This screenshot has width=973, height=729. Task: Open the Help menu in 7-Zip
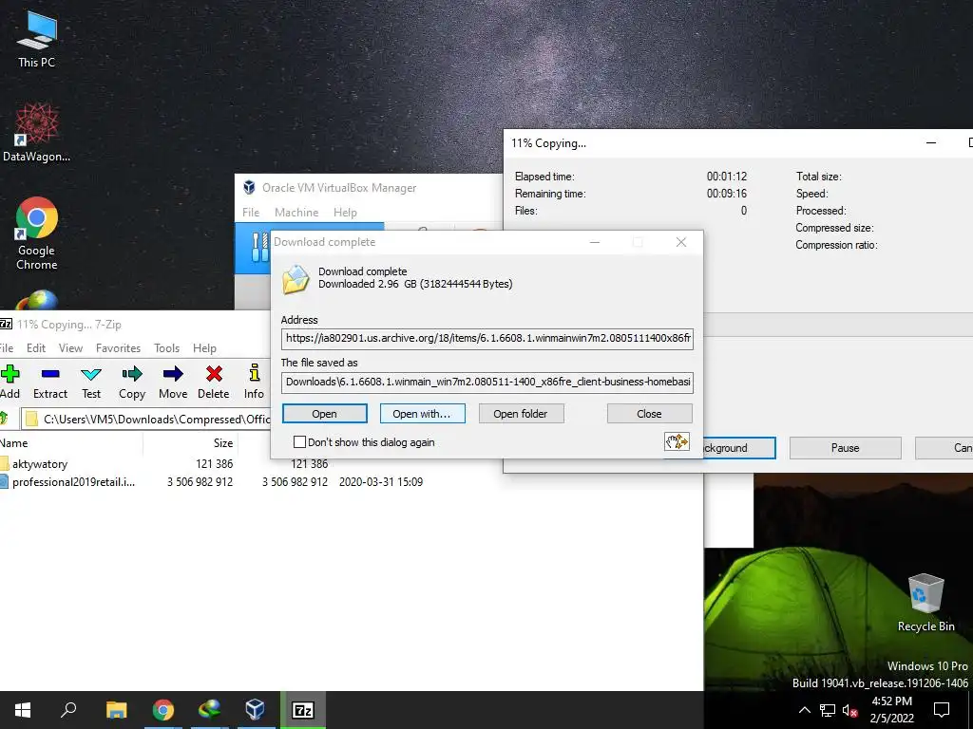click(204, 347)
